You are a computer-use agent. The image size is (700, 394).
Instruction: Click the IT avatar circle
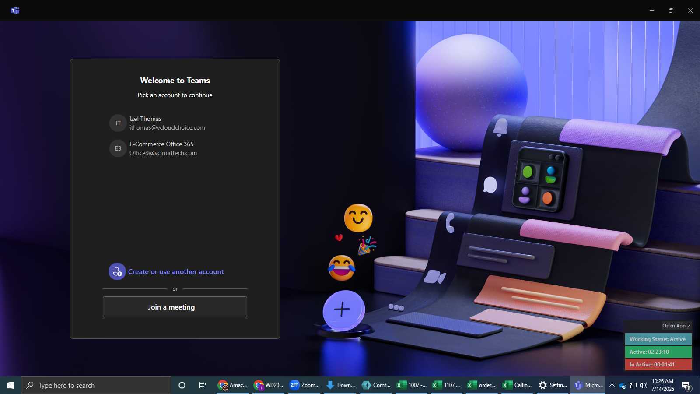(118, 123)
